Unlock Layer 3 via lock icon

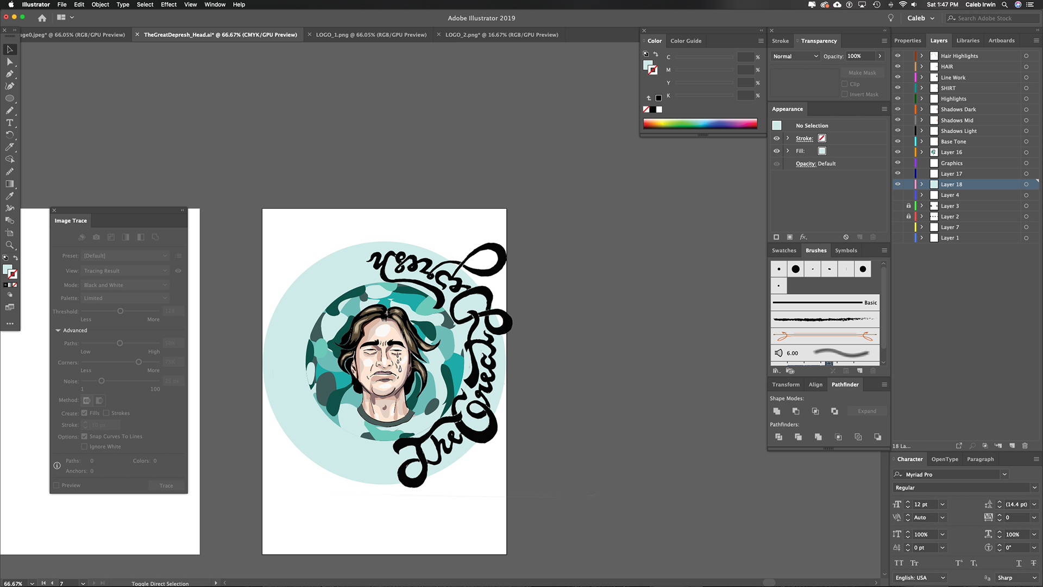pyautogui.click(x=908, y=206)
